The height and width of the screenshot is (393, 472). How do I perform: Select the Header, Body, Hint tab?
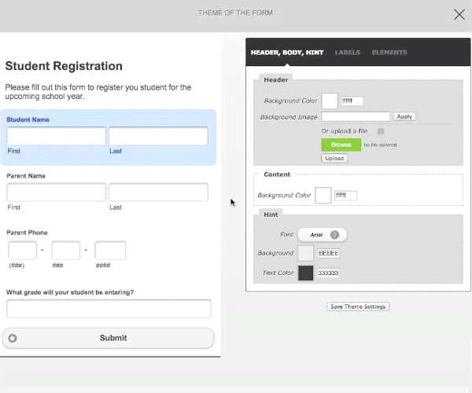(286, 53)
